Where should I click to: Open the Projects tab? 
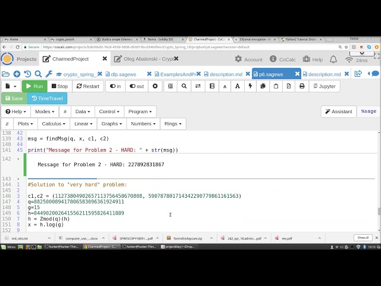point(26,59)
